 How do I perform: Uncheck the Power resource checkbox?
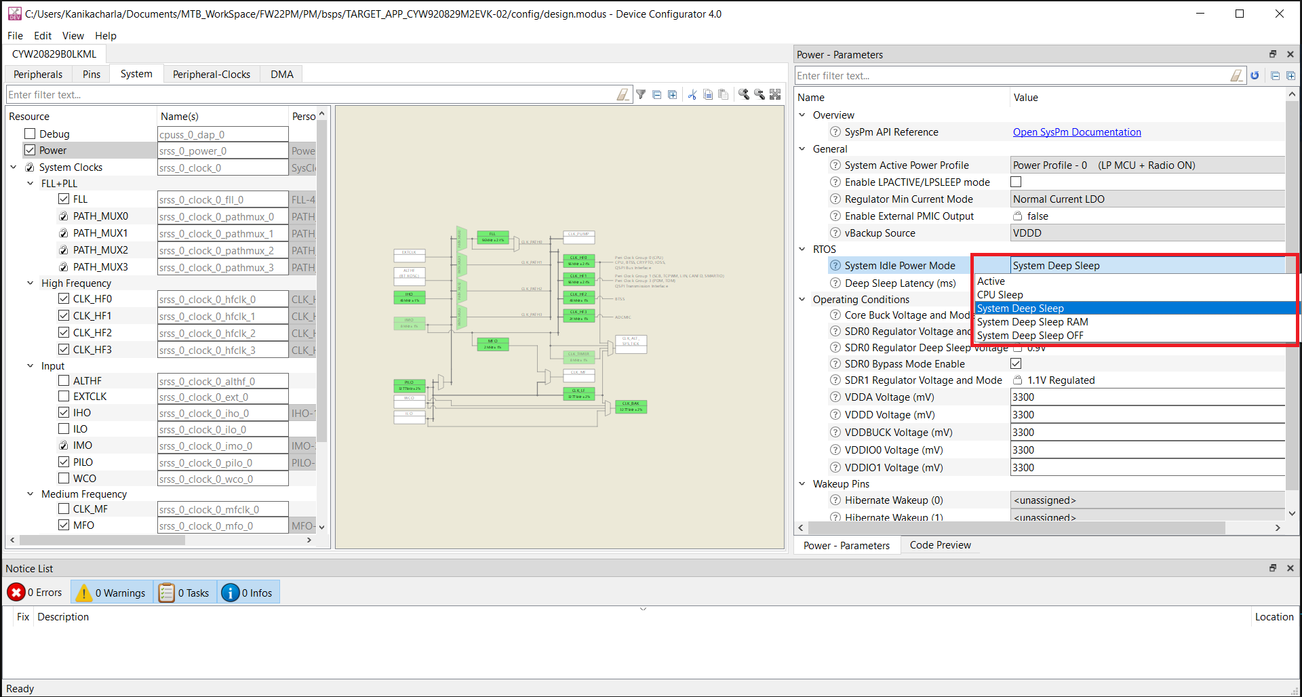[30, 150]
